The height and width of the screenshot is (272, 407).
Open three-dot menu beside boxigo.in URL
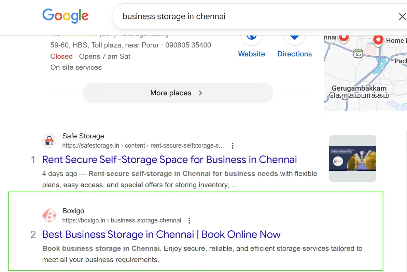190,220
